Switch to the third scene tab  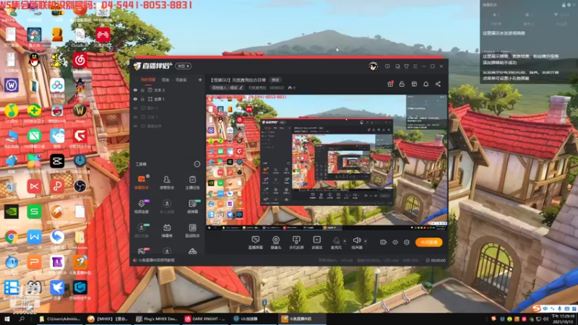(181, 79)
